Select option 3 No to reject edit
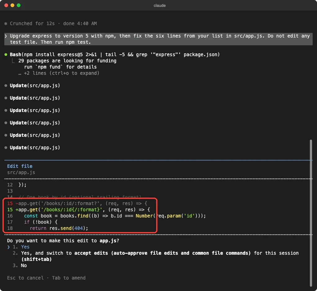 tap(20, 265)
